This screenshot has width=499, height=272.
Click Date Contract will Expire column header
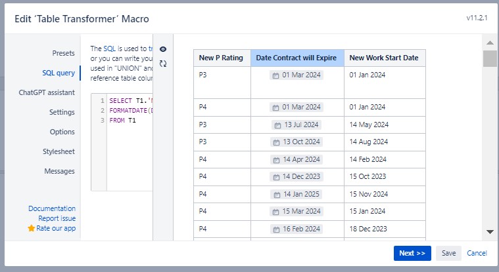(297, 58)
